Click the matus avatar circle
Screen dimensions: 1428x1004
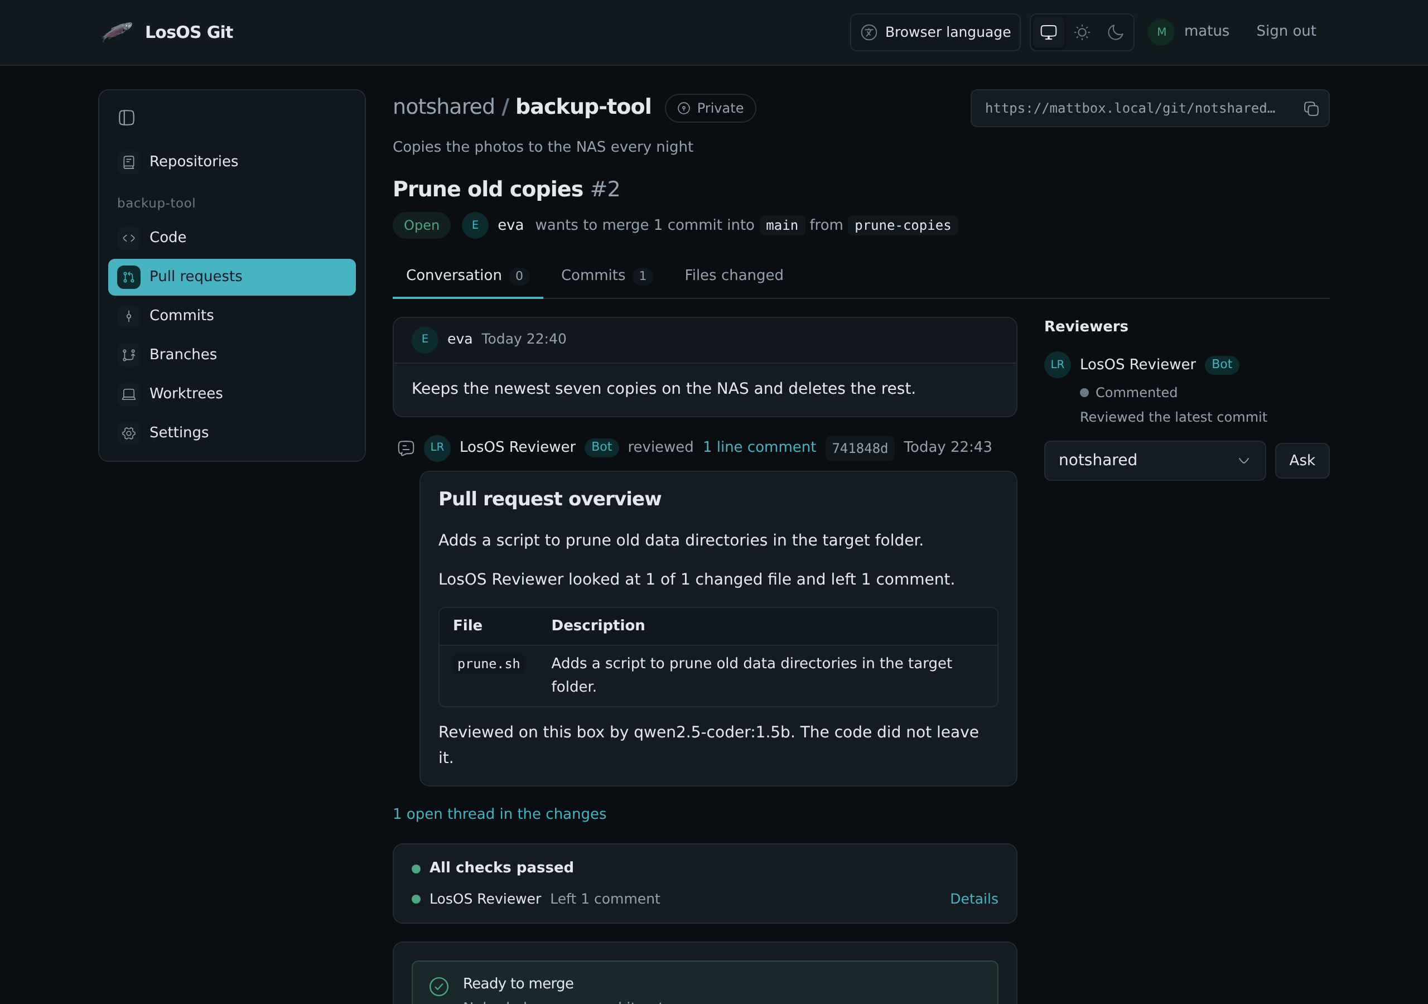tap(1161, 32)
